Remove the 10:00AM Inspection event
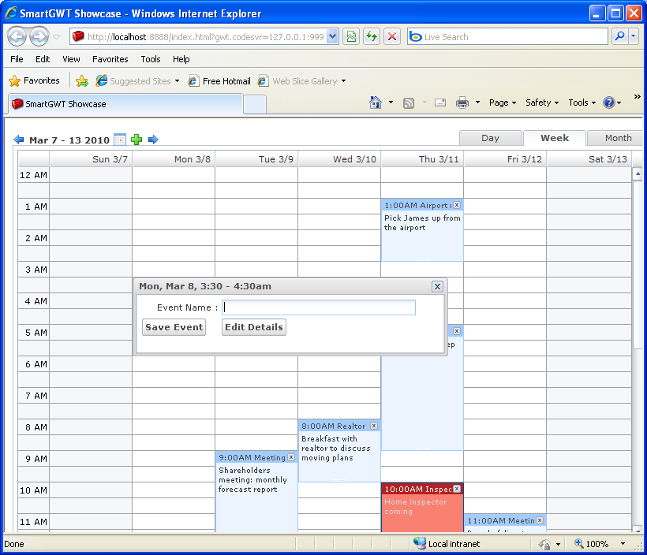The image size is (647, 555). pyautogui.click(x=457, y=489)
